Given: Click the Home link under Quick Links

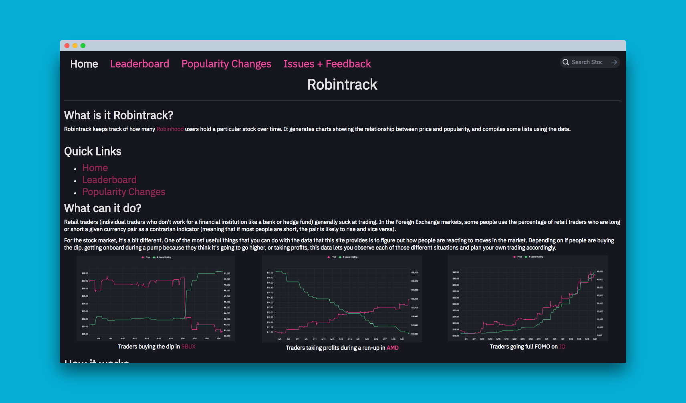Looking at the screenshot, I should 95,168.
